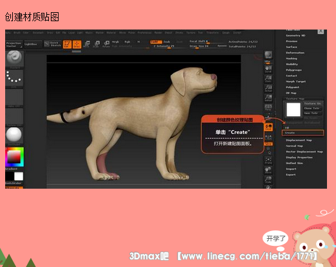Expand the Vector Displacement Map section
This screenshot has width=336, height=267.
click(304, 151)
